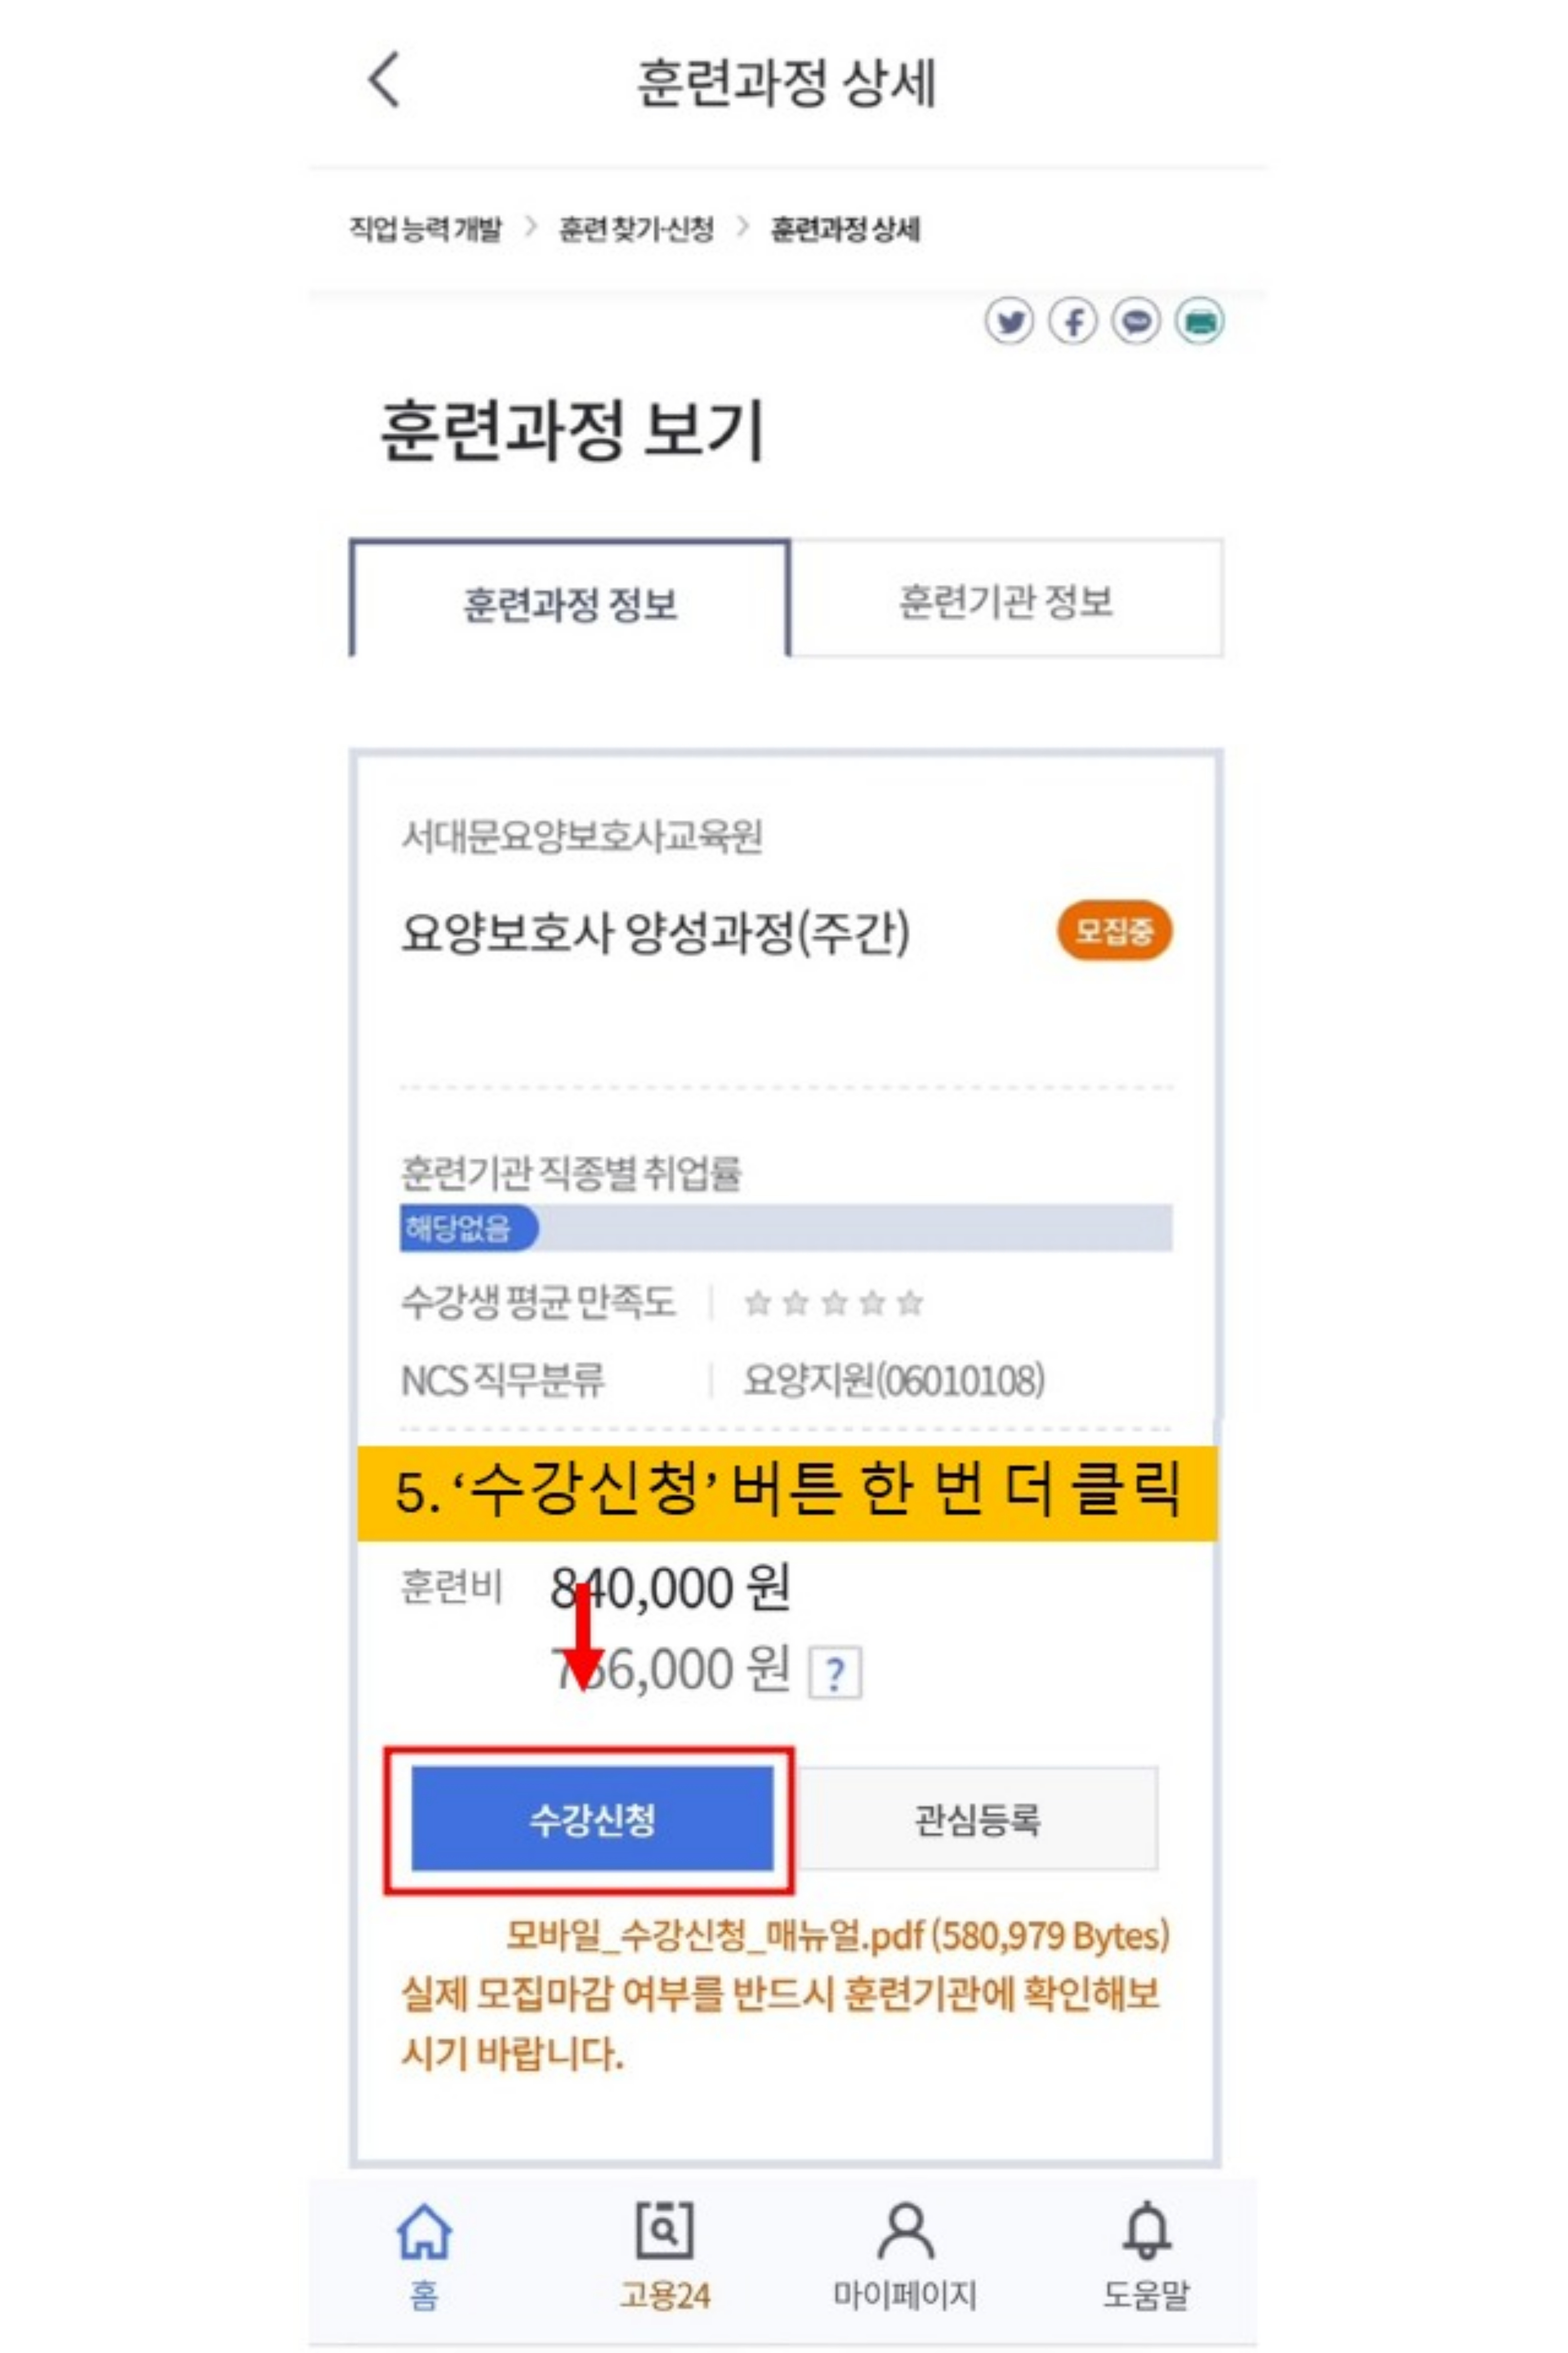Click the blue 수강신청 button
Image resolution: width=1568 pixels, height=2353 pixels.
(592, 1819)
